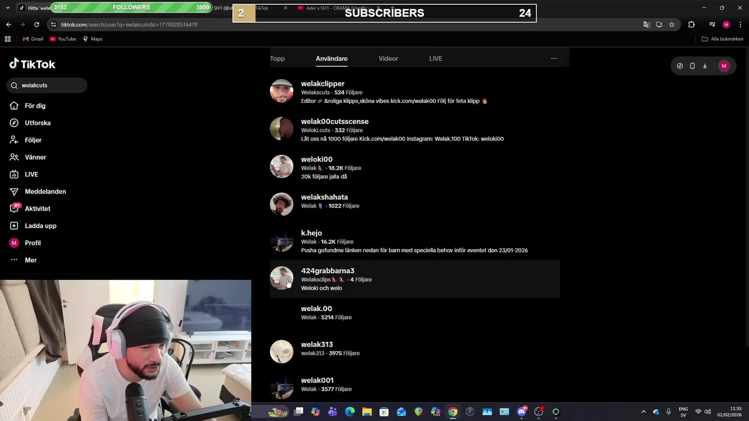Open the Maps bookmark
749x421 pixels.
tap(92, 39)
